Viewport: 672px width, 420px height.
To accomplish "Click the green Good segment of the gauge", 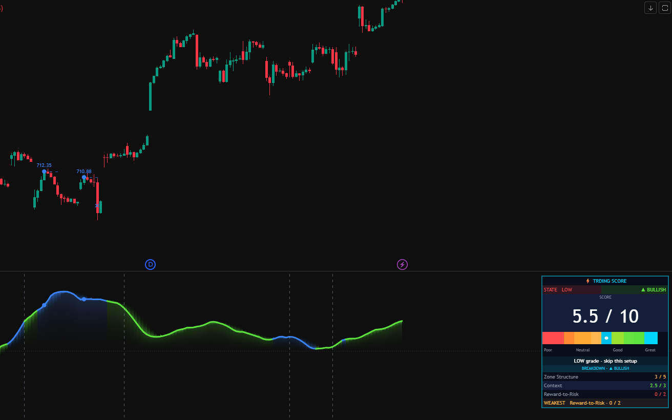I will pyautogui.click(x=627, y=338).
